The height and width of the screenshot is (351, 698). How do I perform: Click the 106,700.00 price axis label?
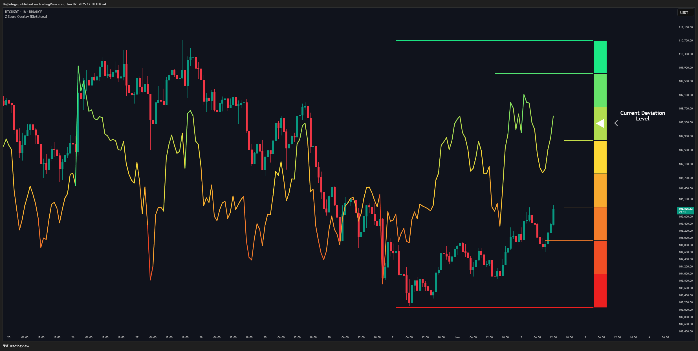point(686,178)
